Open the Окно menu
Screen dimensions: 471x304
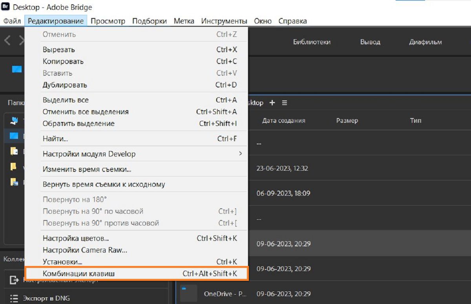pos(262,21)
